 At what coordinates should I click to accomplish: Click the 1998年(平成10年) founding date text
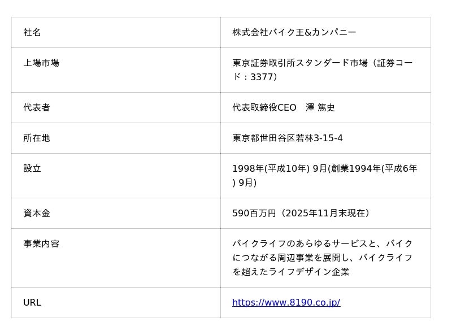270,168
